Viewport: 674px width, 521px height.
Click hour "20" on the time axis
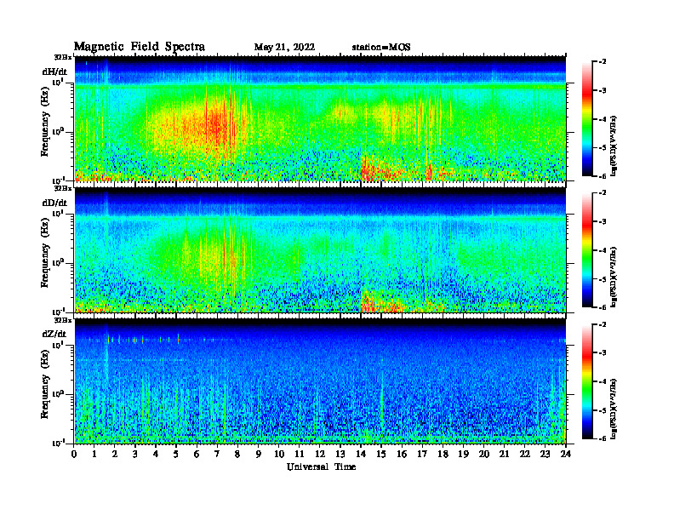pyautogui.click(x=484, y=455)
